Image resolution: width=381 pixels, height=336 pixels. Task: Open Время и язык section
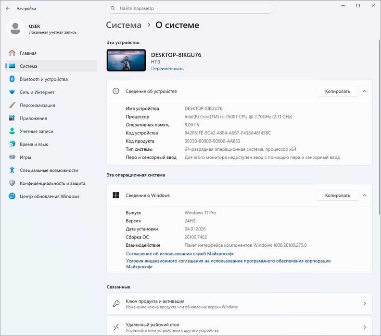pos(51,144)
